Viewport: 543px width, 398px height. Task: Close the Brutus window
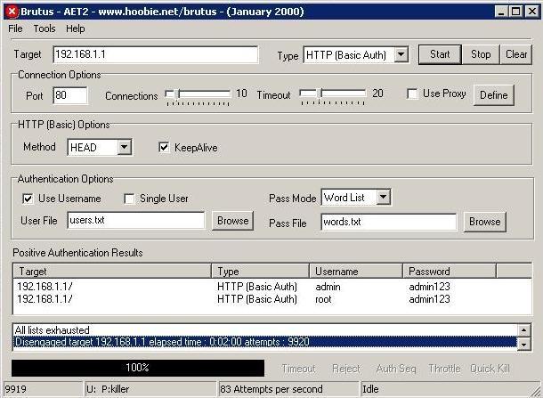pos(532,12)
